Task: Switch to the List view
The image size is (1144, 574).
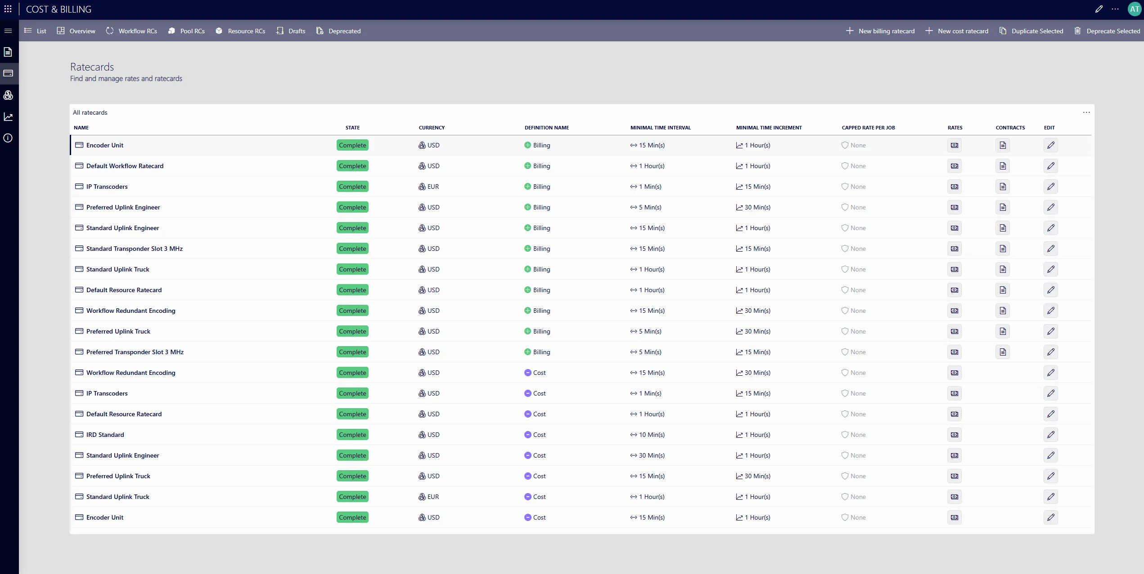Action: point(35,31)
